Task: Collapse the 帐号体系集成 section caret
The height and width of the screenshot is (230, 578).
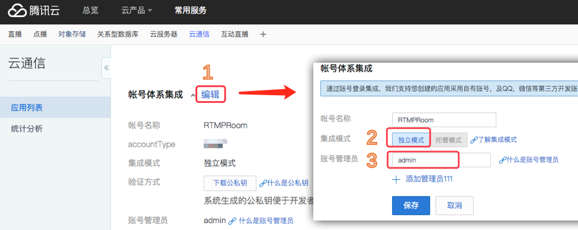Action: point(192,96)
